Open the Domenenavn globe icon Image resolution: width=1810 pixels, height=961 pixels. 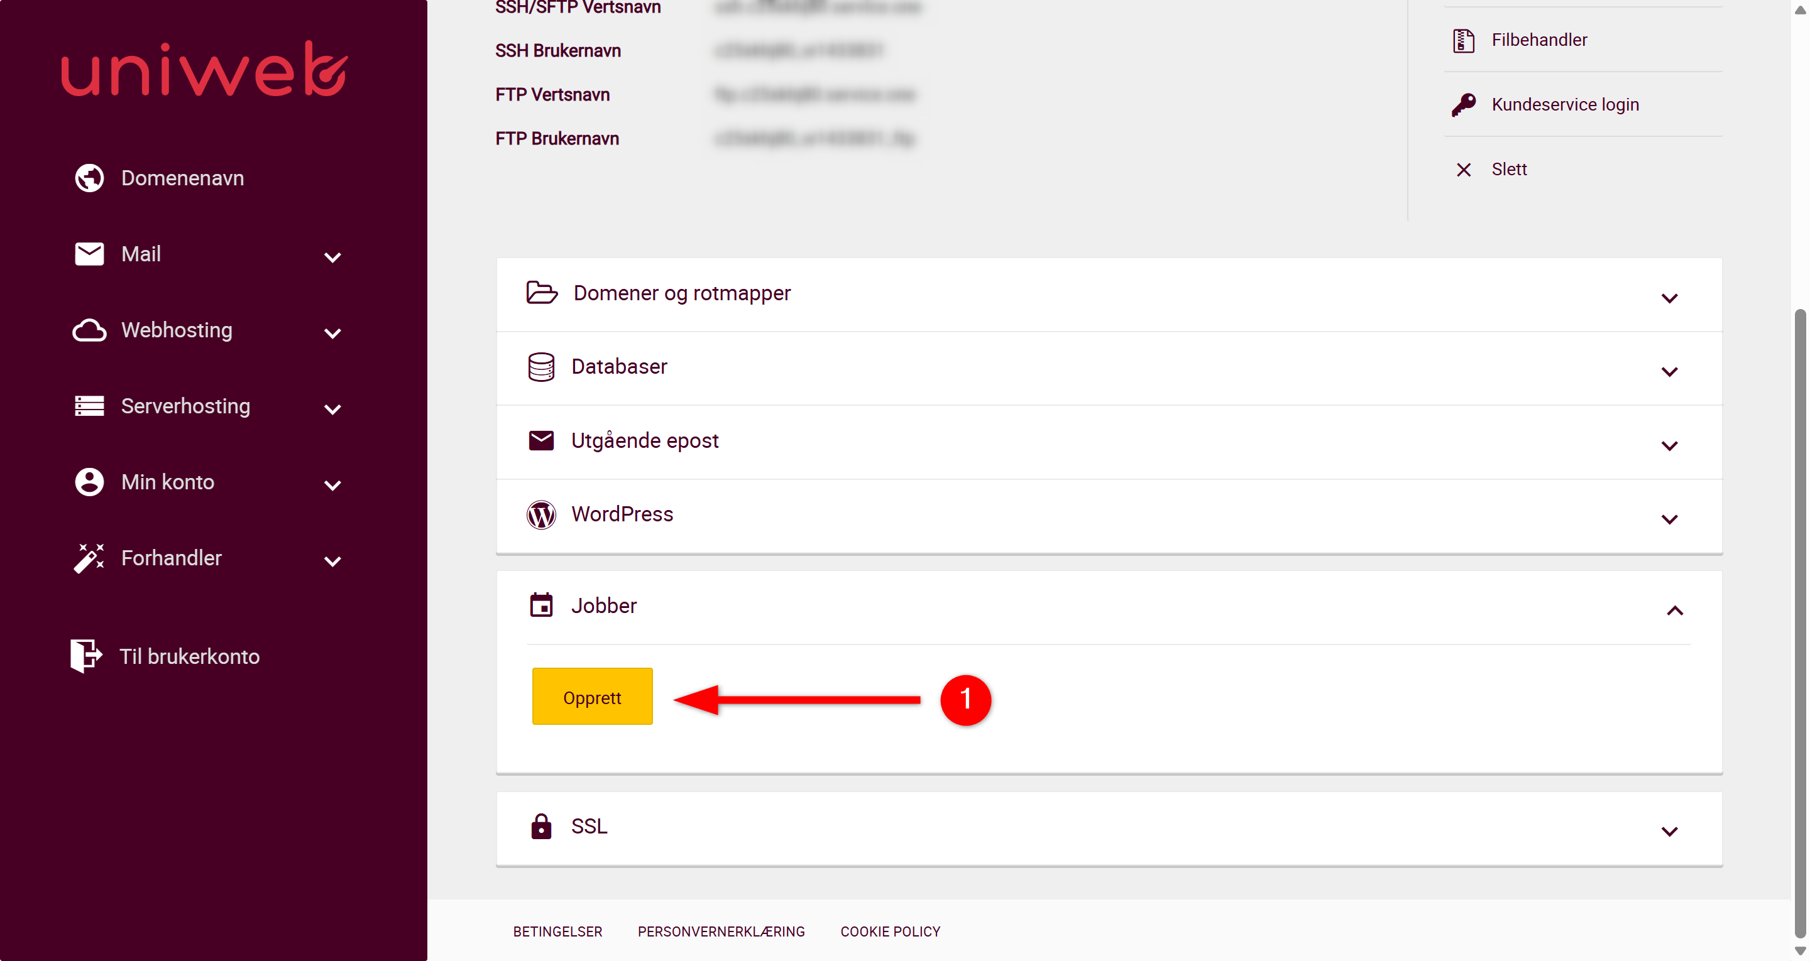tap(89, 178)
